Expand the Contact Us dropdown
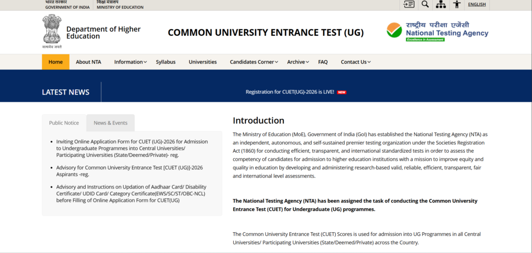The image size is (532, 253). pos(355,62)
